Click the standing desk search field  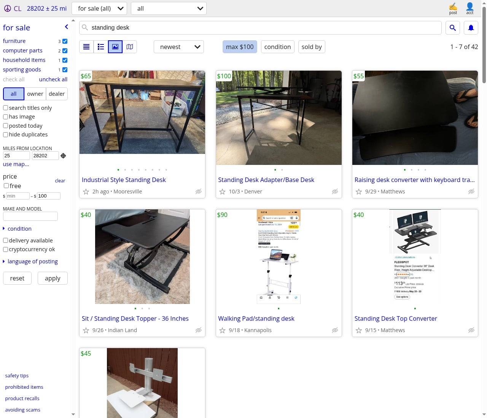click(260, 28)
